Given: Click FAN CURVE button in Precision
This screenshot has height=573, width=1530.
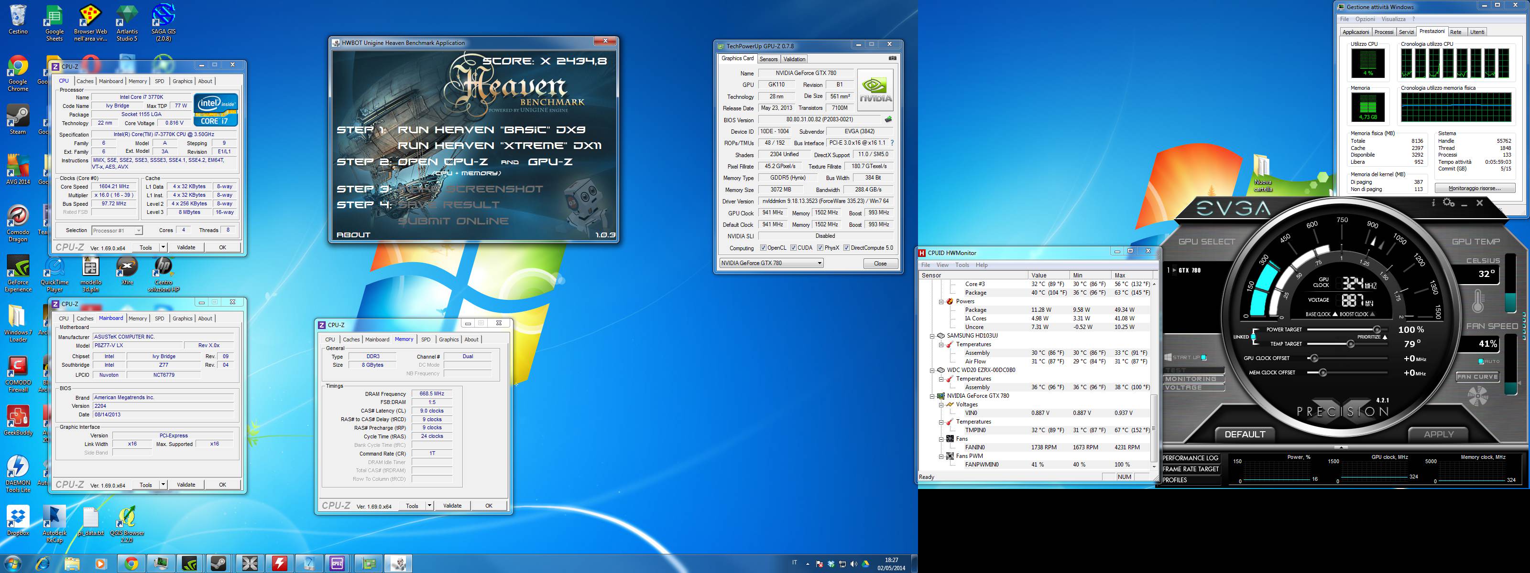Looking at the screenshot, I should click(x=1477, y=377).
